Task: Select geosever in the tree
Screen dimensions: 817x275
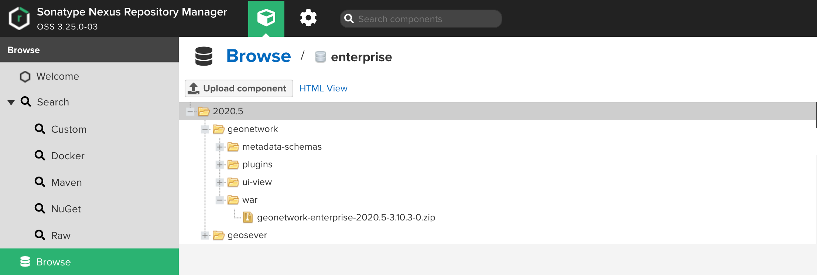Action: 247,235
